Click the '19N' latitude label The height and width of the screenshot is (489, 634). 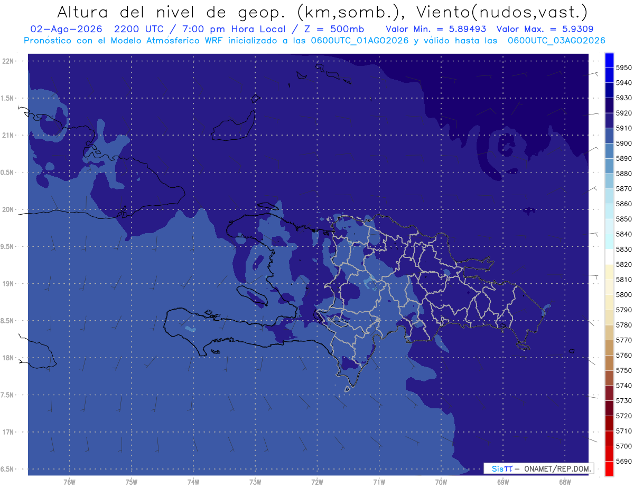click(x=9, y=283)
